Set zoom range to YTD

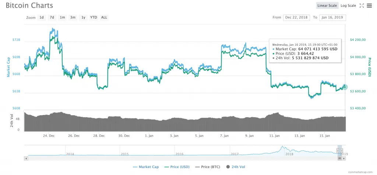[x=94, y=17]
